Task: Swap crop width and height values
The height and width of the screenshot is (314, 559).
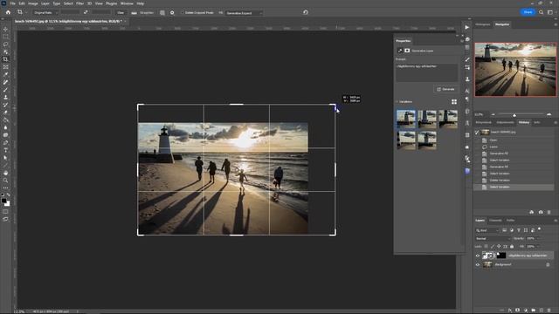Action: point(86,12)
